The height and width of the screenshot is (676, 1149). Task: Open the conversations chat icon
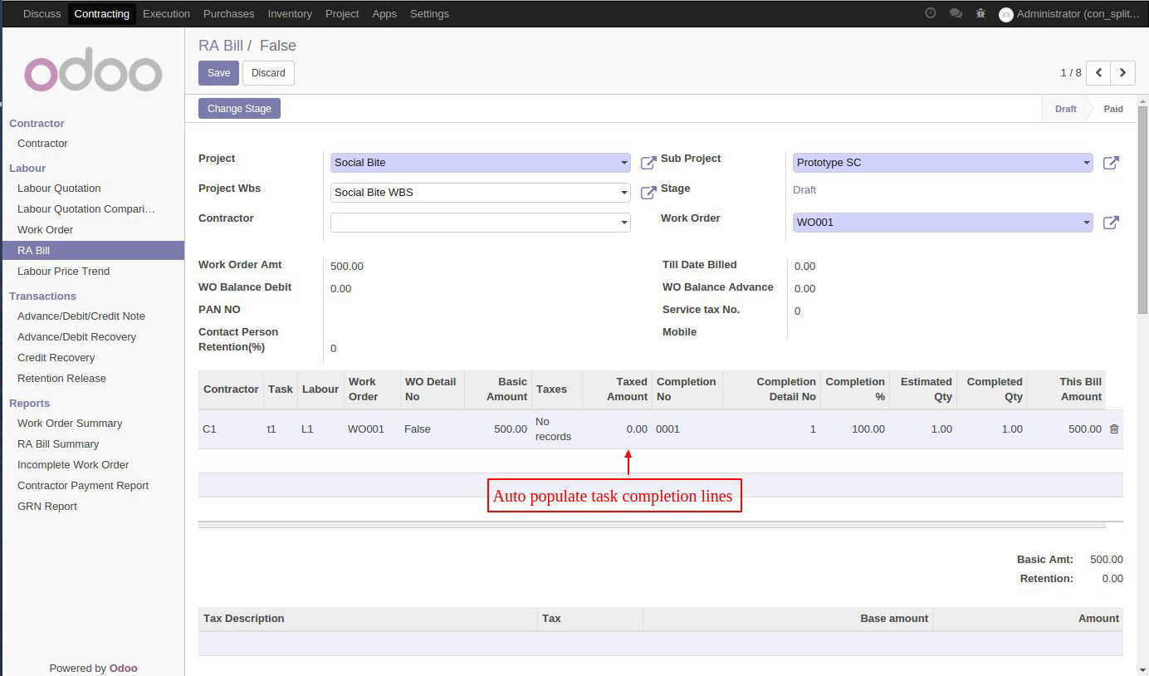tap(956, 13)
